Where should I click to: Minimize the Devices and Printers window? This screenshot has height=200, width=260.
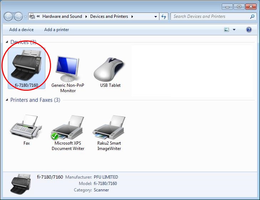(x=227, y=7)
